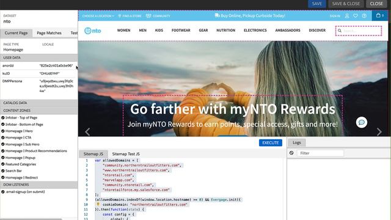
Task: Click Buy Online, Pickup Curbside banner
Action: (x=250, y=15)
